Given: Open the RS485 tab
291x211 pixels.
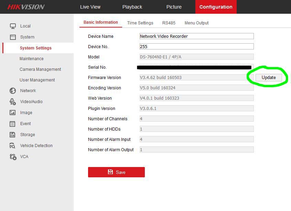Looking at the screenshot, I should 169,23.
